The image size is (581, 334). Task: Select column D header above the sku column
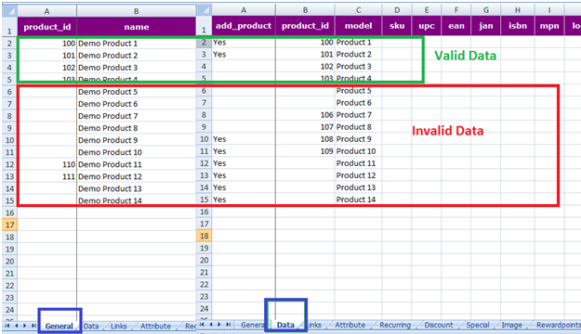pyautogui.click(x=397, y=10)
